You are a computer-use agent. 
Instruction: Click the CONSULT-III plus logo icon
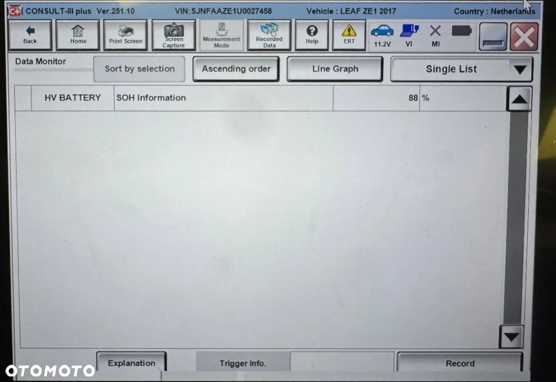click(x=15, y=11)
